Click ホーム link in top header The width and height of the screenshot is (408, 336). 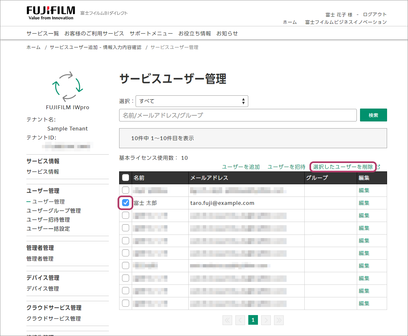tap(290, 22)
